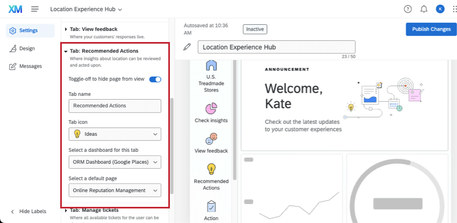Click the XM logo

15,9
